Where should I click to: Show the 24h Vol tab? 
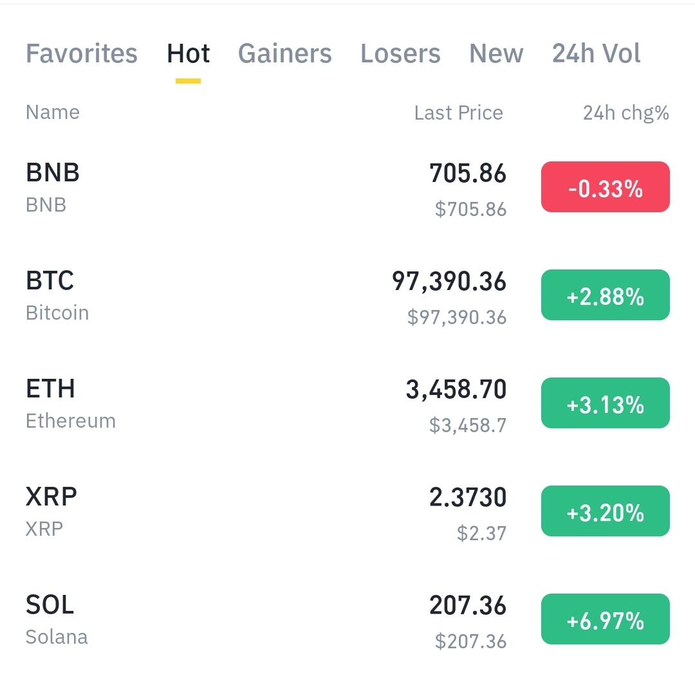pyautogui.click(x=596, y=54)
